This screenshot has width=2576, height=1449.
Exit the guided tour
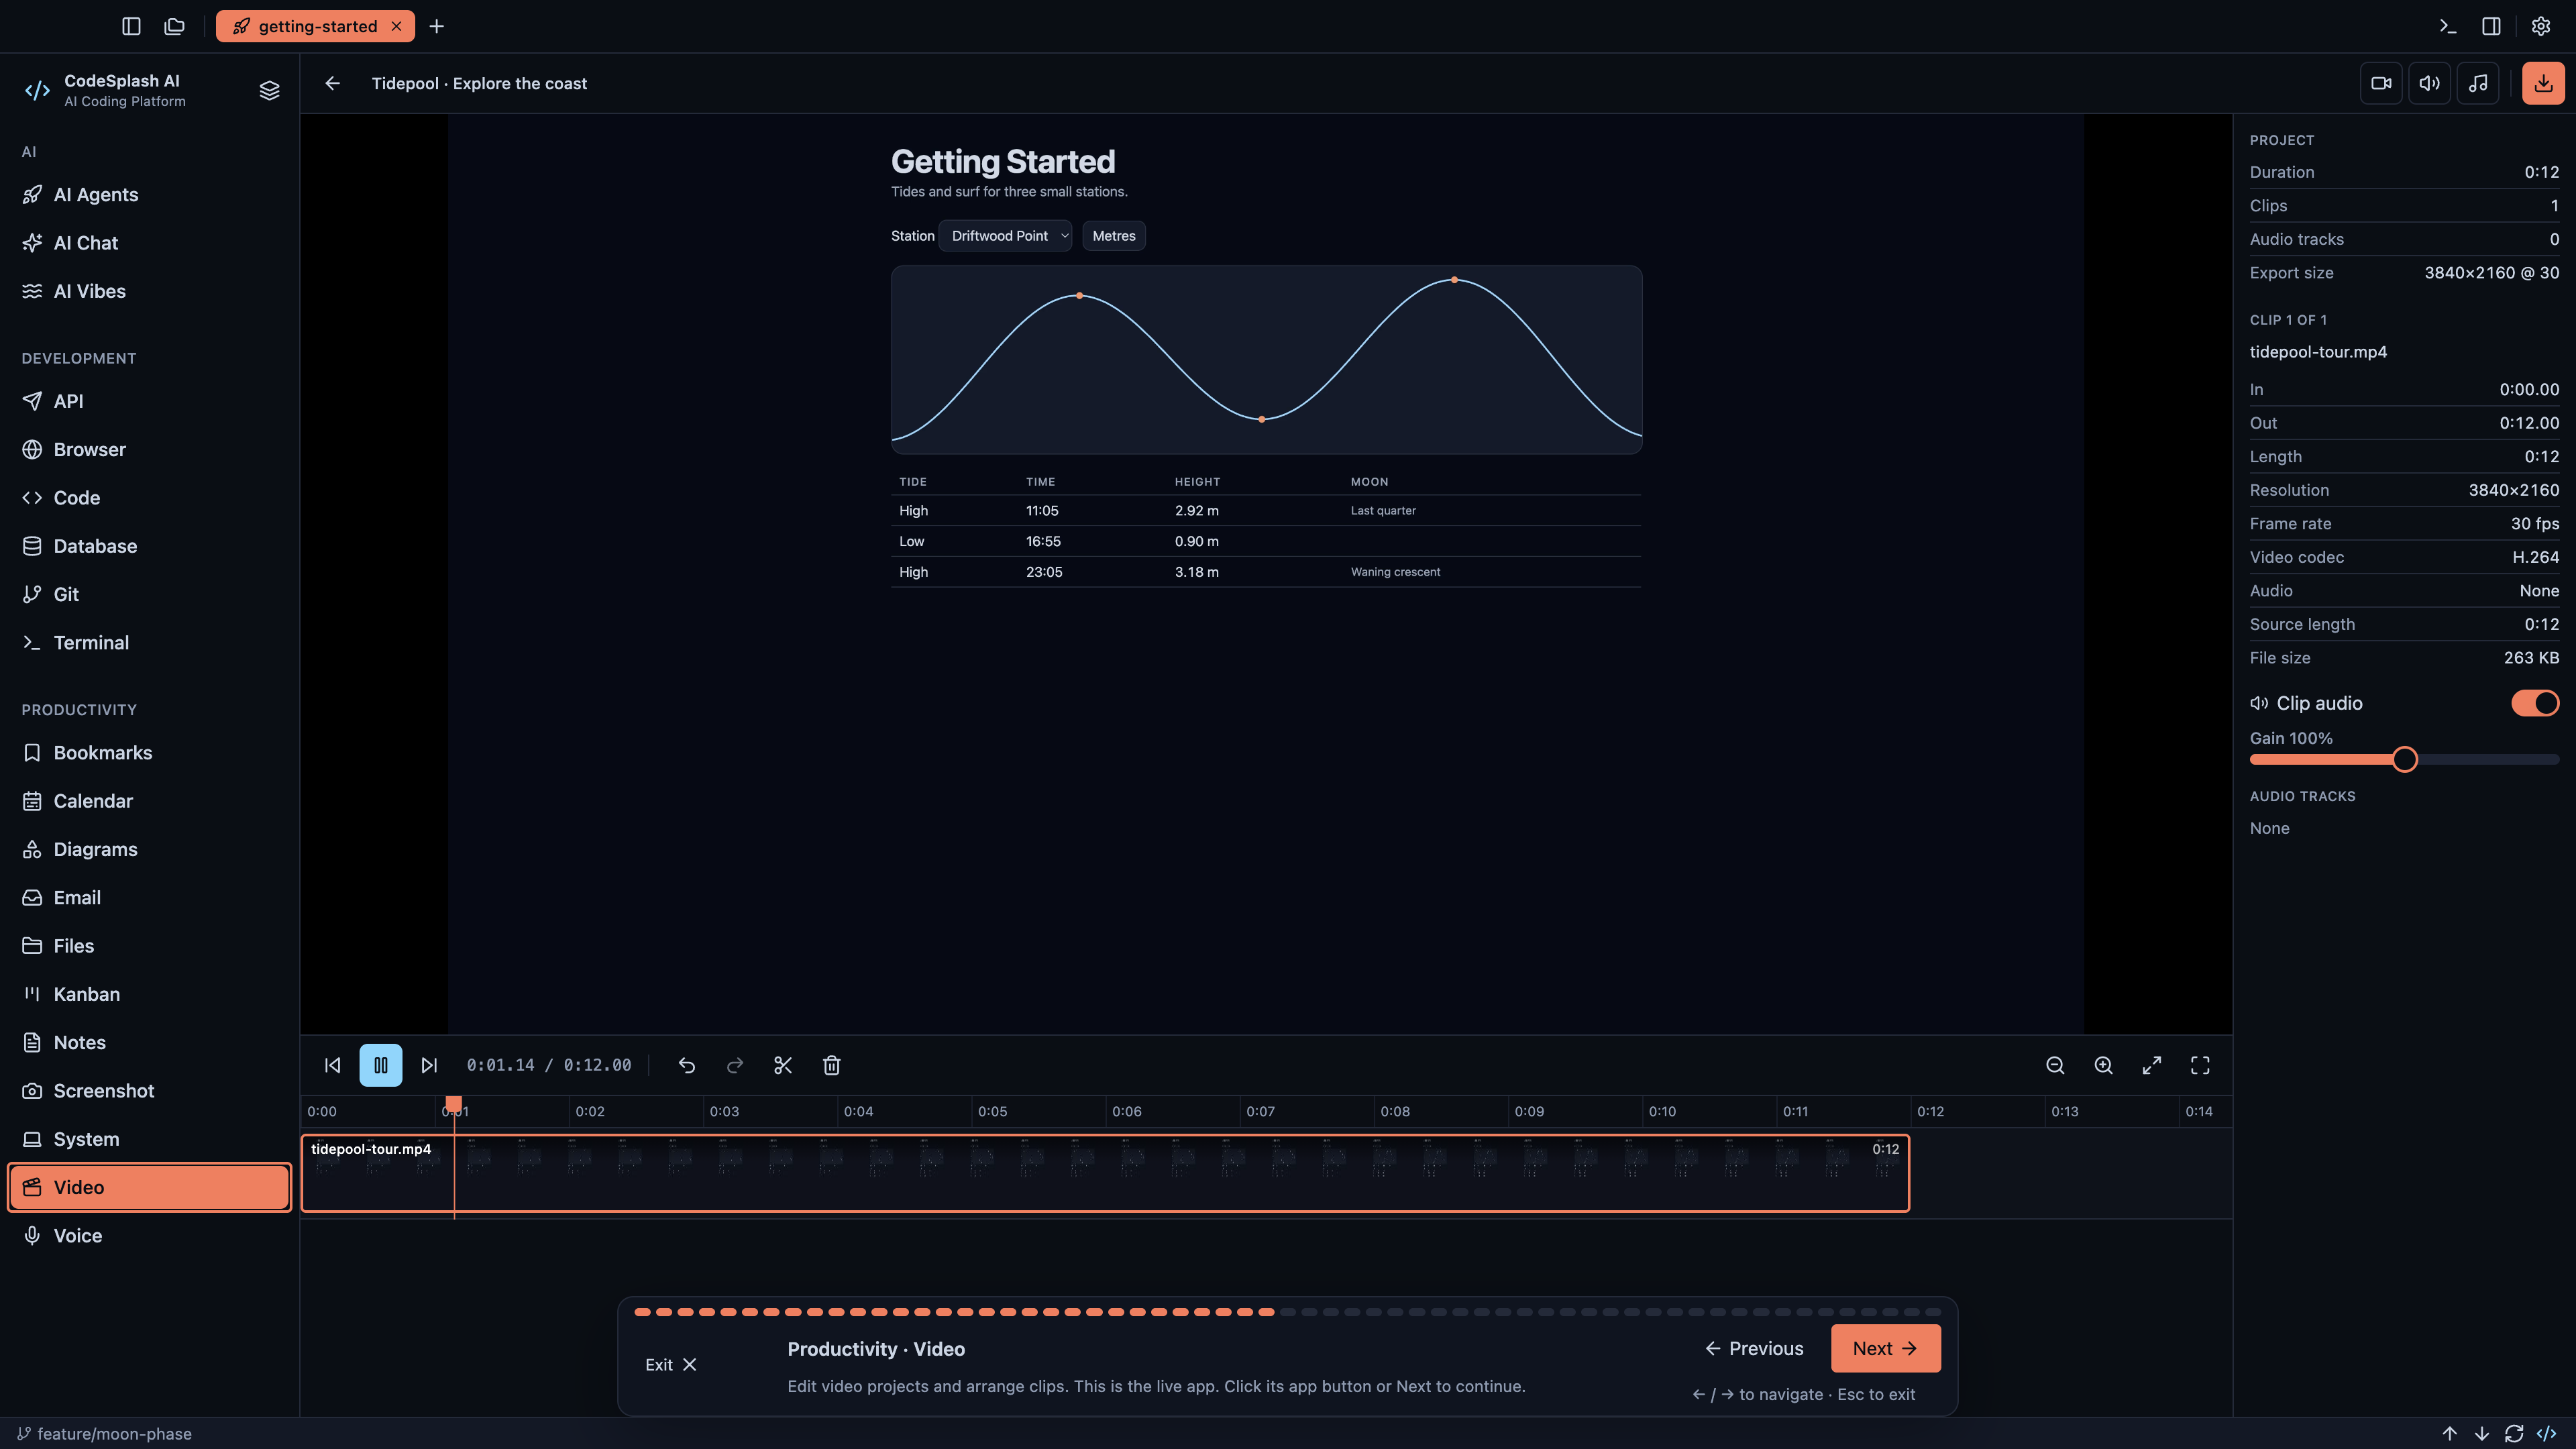pyautogui.click(x=670, y=1364)
